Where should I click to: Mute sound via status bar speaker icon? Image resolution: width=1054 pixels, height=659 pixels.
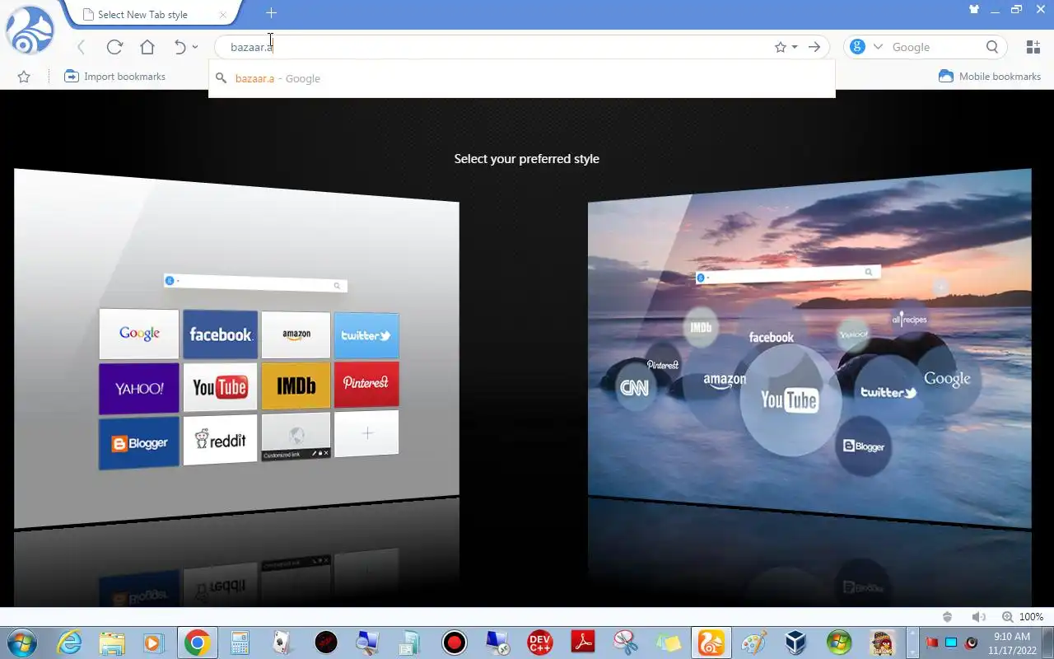pos(978,617)
